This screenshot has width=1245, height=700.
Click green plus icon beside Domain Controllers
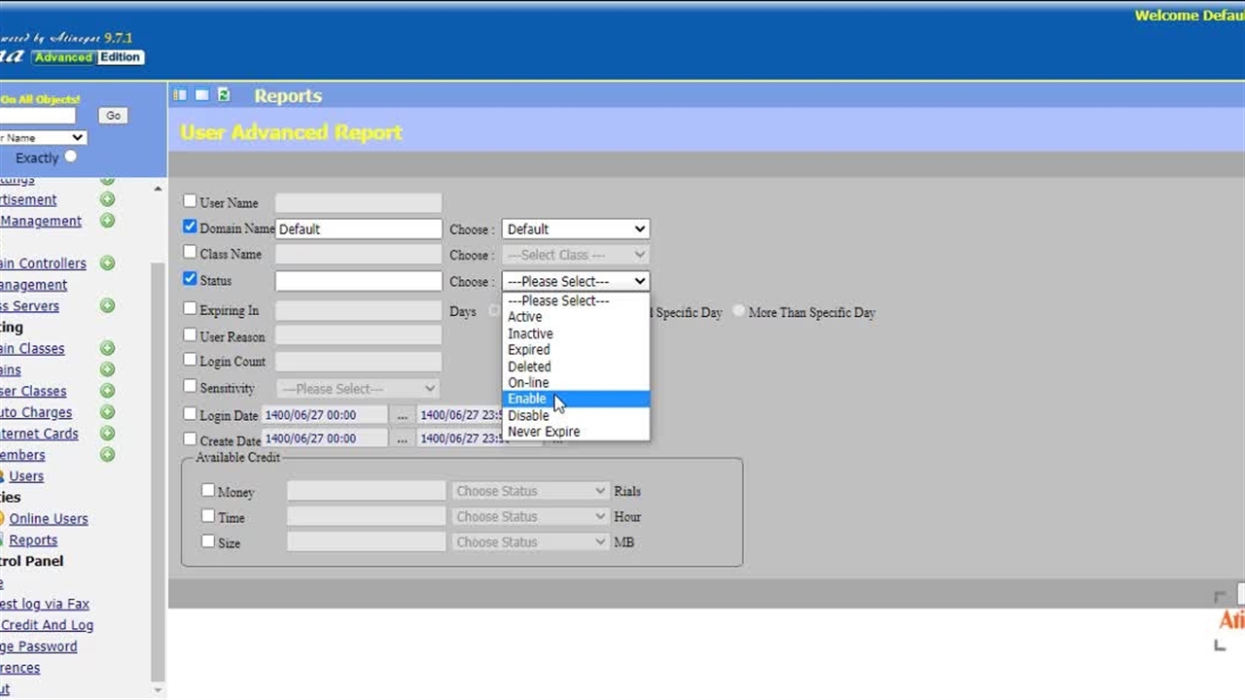coord(107,263)
